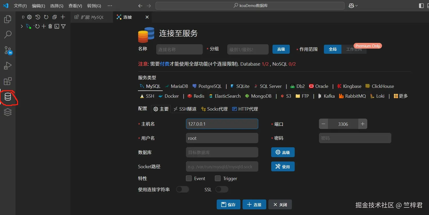Open the Explorer view in activity bar

tap(8, 19)
